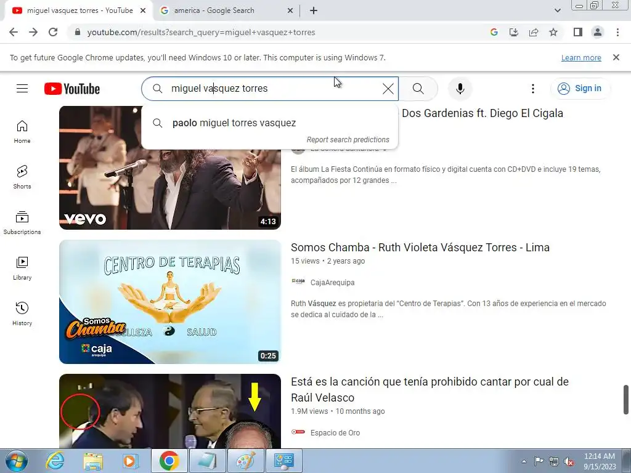Image resolution: width=631 pixels, height=473 pixels.
Task: Open Shorts in the sidebar
Action: pyautogui.click(x=22, y=177)
